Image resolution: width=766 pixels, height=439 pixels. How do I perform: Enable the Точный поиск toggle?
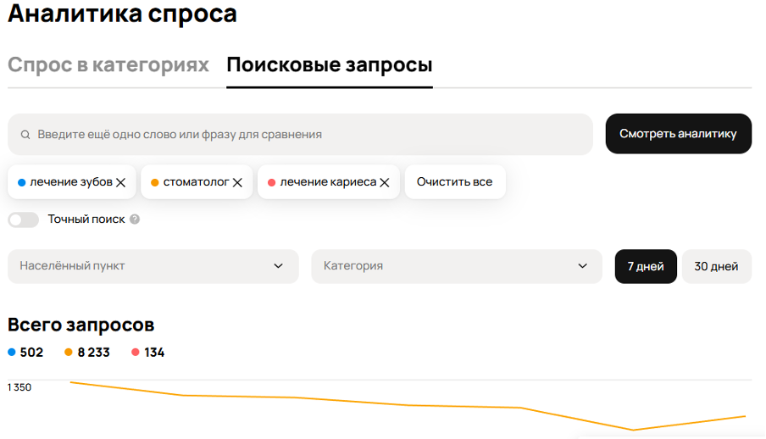[x=24, y=219]
